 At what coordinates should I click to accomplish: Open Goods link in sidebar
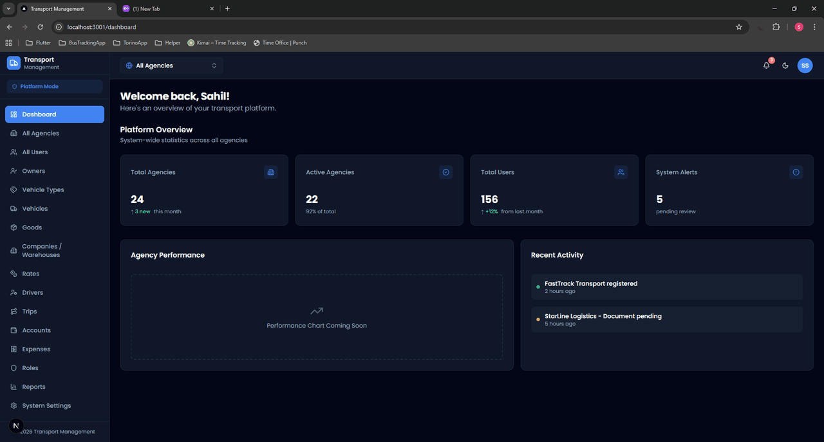(x=55, y=227)
